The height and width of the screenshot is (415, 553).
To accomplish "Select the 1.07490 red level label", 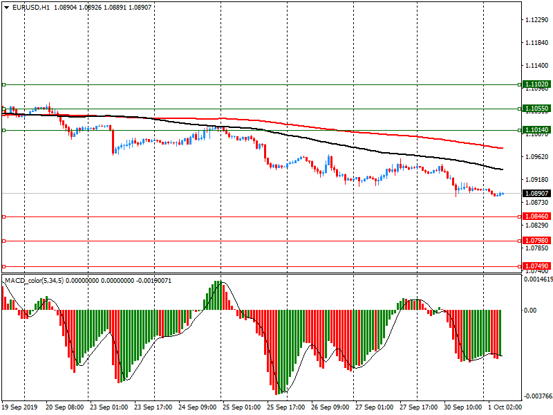I will [x=536, y=266].
